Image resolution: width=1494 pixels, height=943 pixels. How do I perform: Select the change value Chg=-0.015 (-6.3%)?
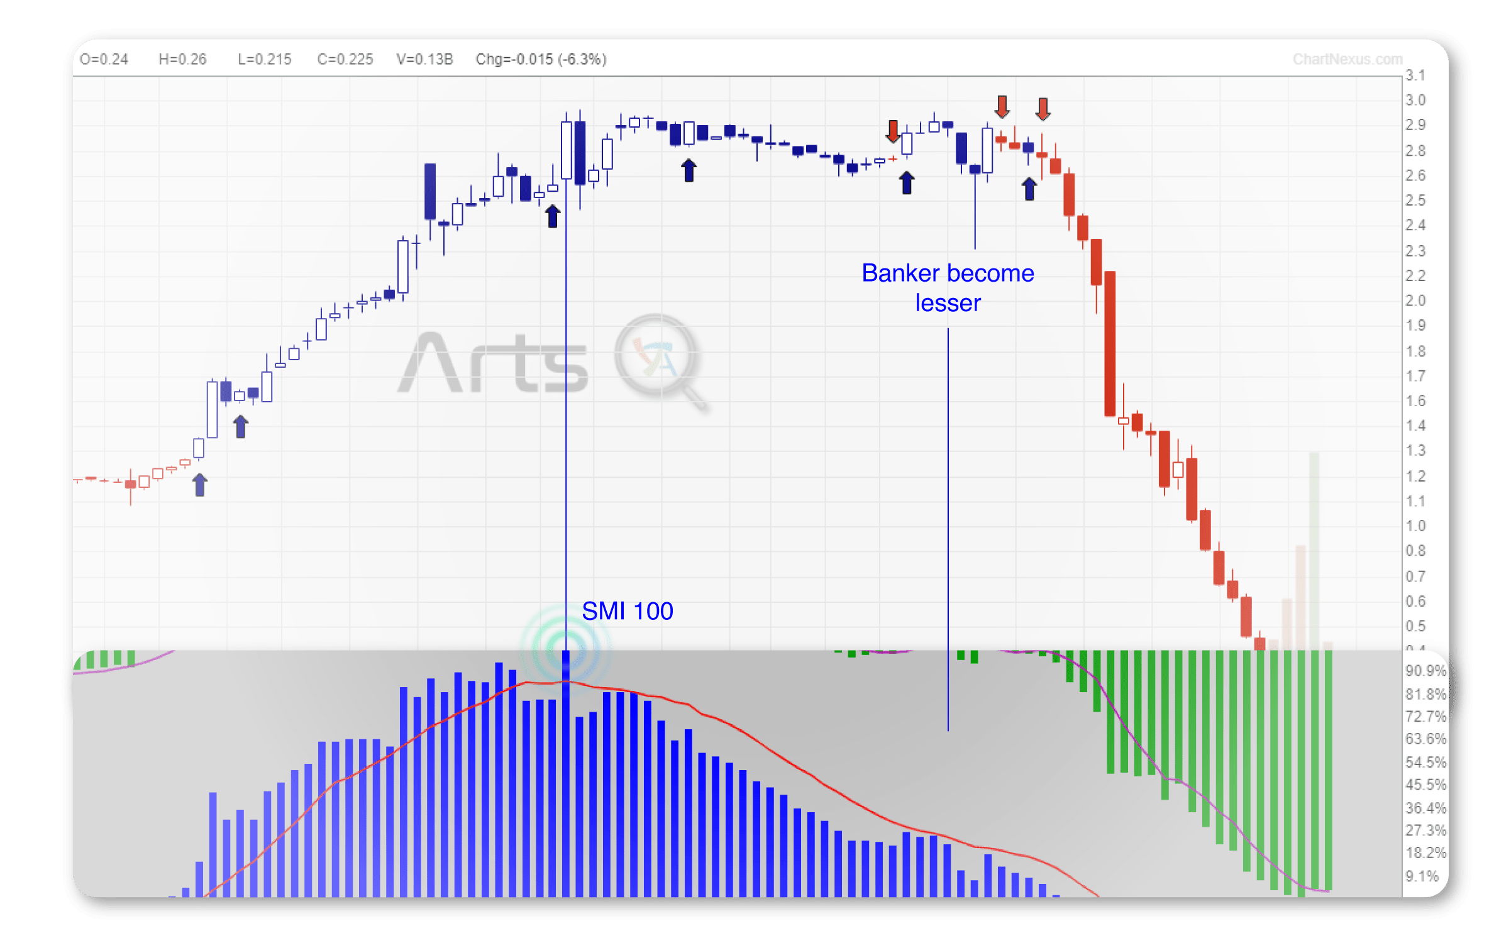pos(541,59)
